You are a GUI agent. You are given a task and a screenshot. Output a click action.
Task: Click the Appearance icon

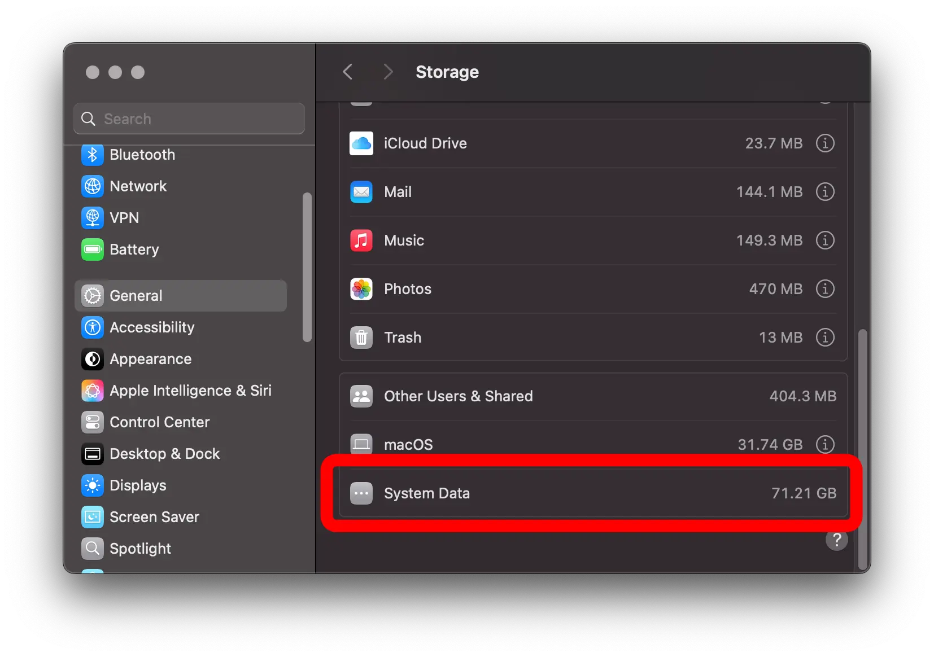93,359
